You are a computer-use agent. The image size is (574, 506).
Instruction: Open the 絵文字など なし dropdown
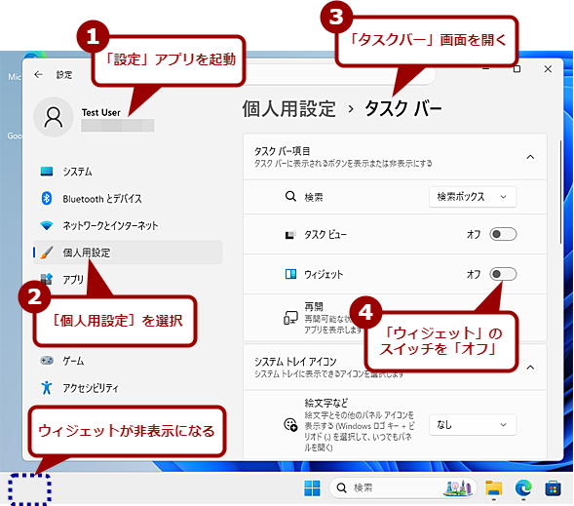[473, 425]
